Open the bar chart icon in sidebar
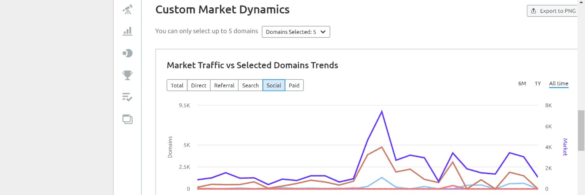585x195 pixels. [x=128, y=31]
